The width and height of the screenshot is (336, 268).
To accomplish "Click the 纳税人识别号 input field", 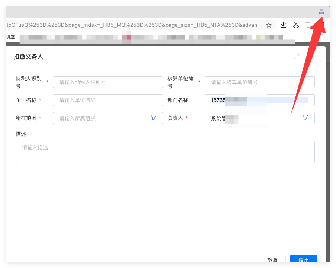I will pyautogui.click(x=108, y=82).
